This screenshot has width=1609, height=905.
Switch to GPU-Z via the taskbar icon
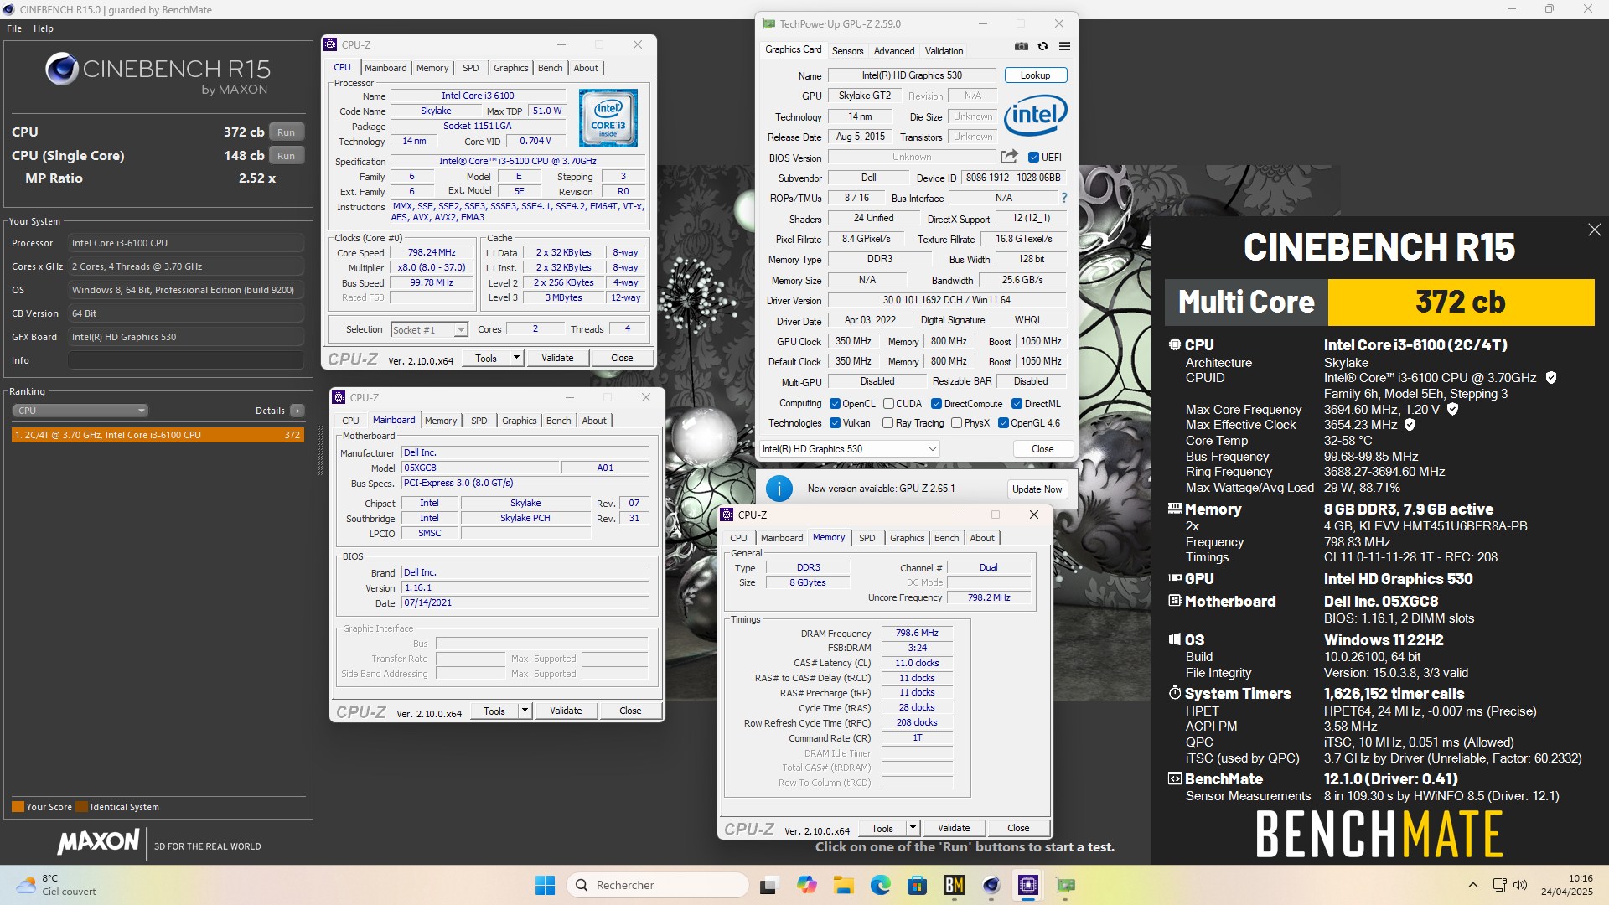(1065, 885)
